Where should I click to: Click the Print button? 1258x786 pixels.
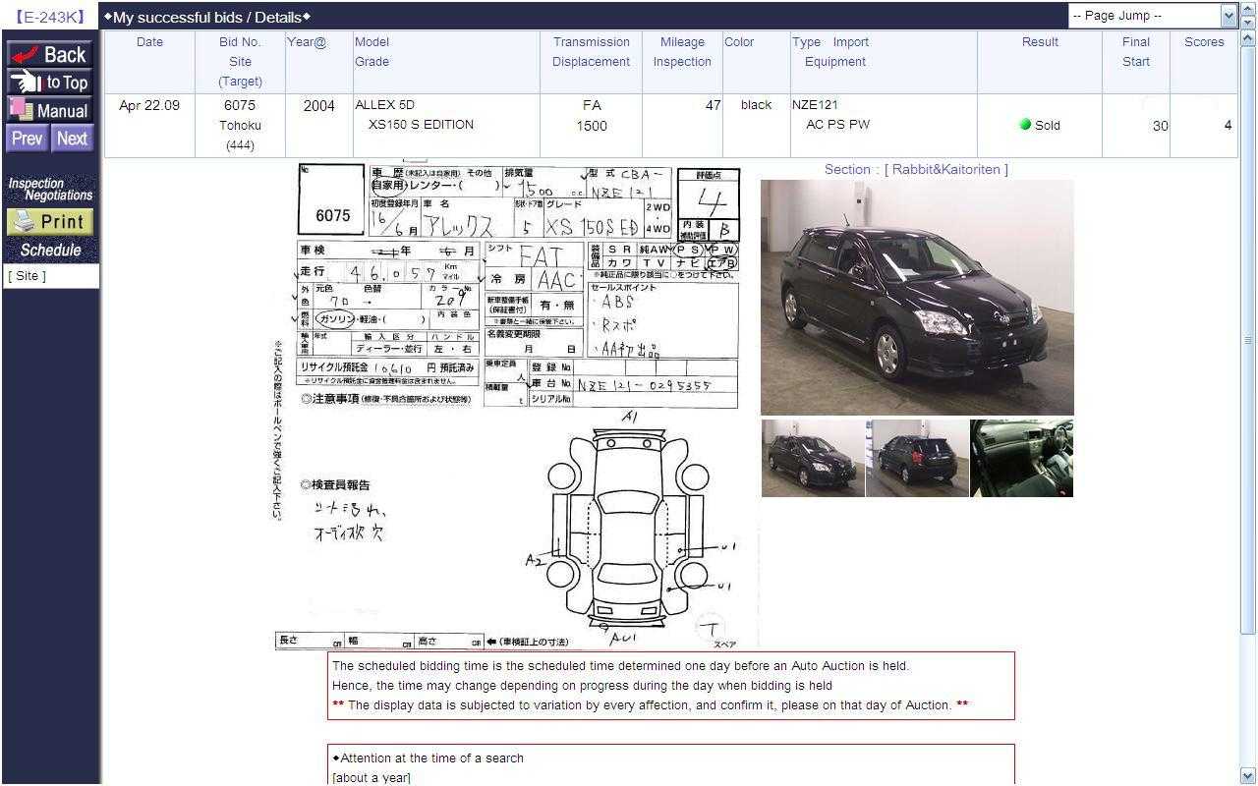click(x=50, y=222)
